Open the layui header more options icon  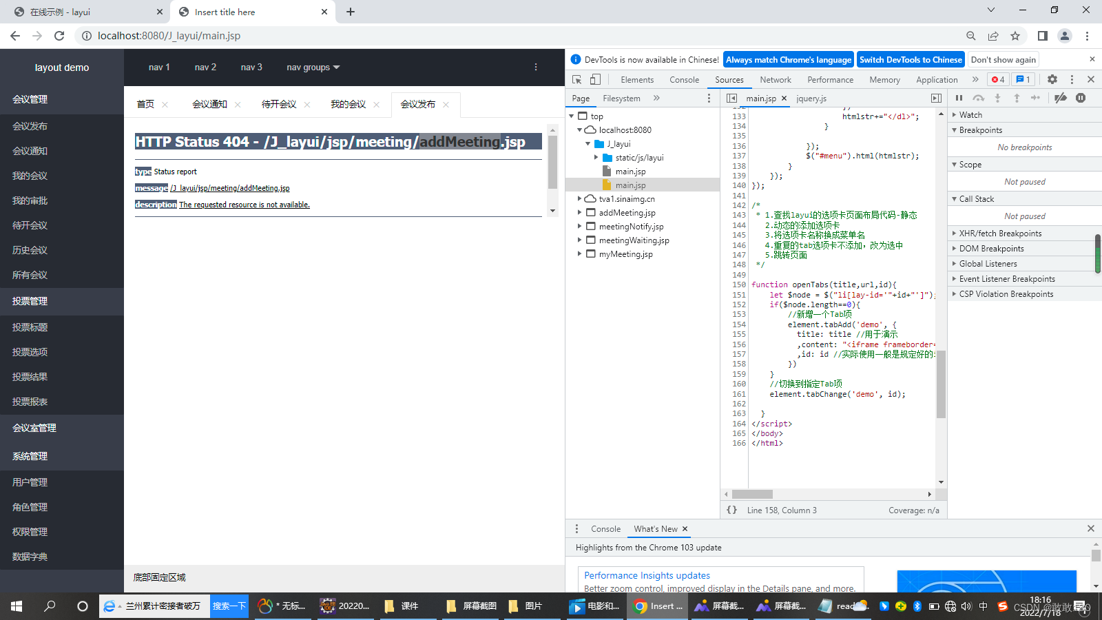pos(536,68)
